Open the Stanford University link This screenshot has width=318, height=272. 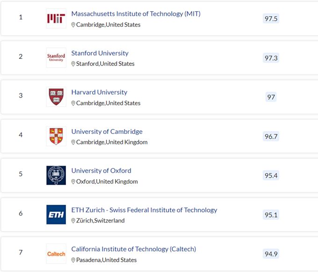click(100, 53)
